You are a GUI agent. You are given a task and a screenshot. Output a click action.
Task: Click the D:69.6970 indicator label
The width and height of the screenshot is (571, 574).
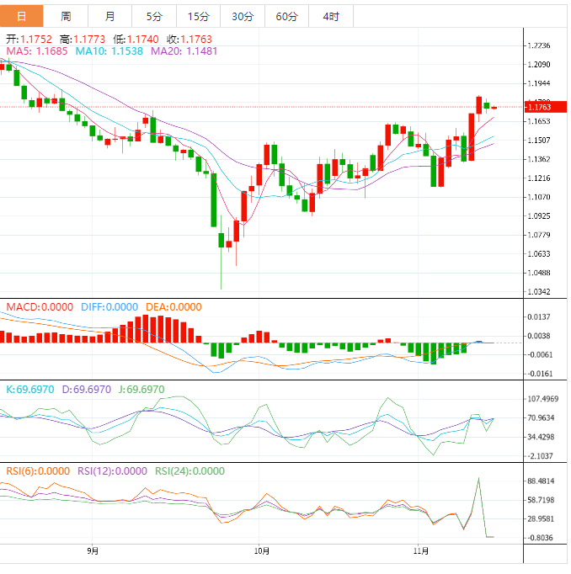(87, 390)
